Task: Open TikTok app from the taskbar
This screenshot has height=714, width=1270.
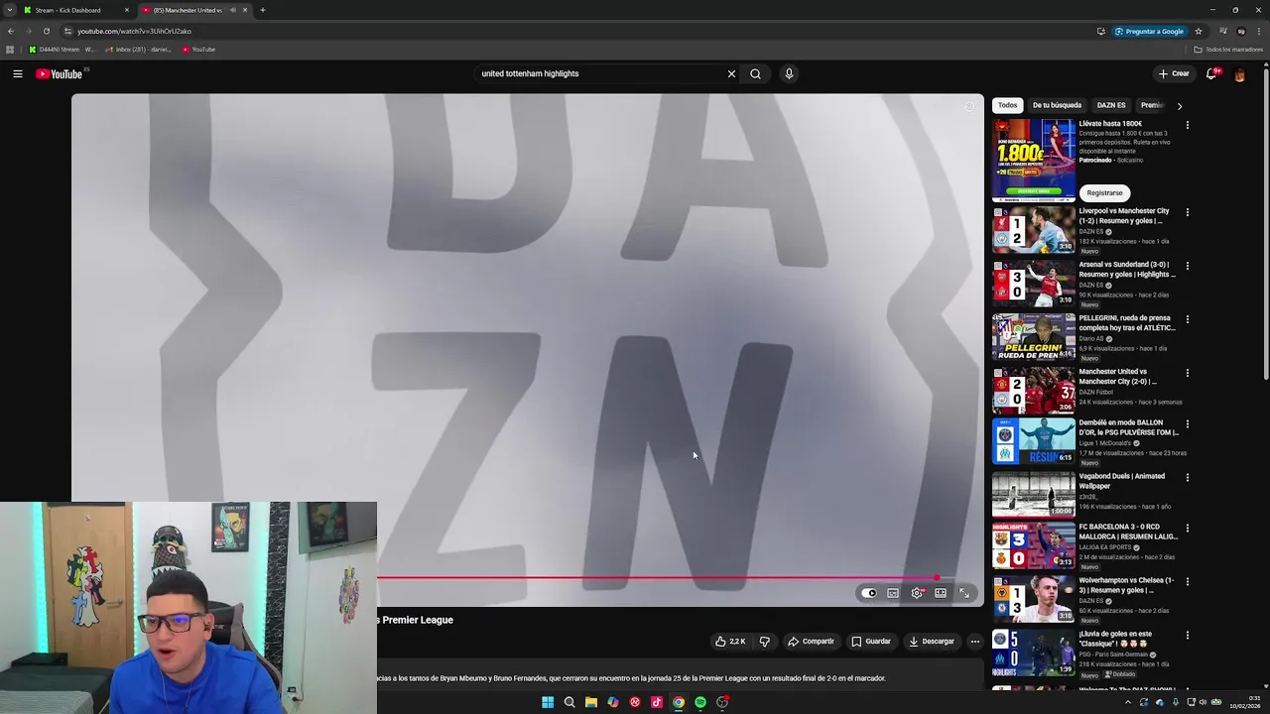Action: pos(657,702)
